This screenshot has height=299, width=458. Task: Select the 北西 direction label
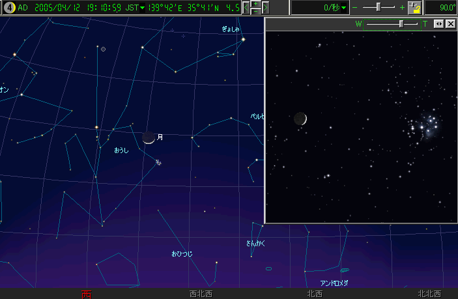[x=315, y=294]
